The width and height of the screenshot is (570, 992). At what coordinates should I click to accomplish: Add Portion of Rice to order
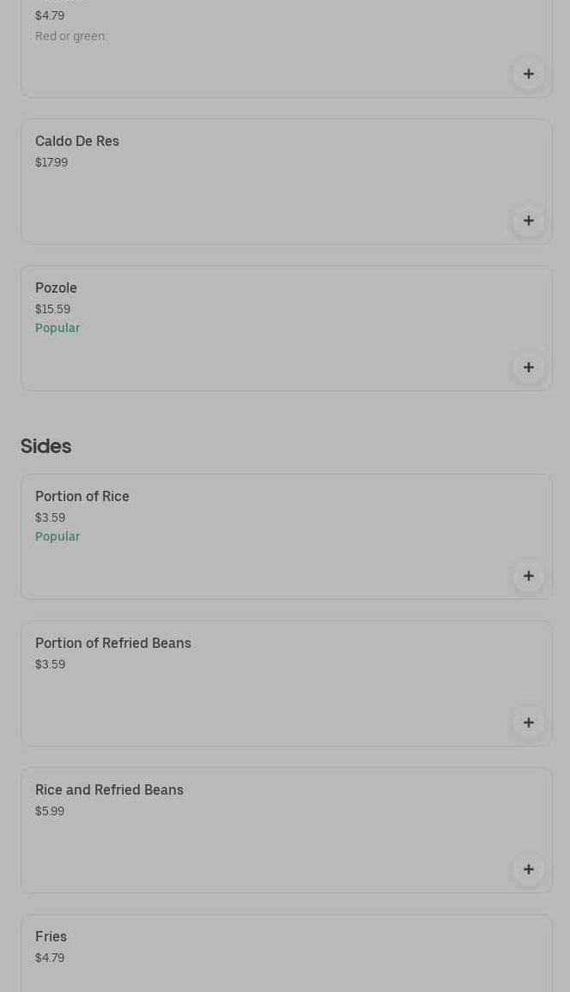tap(528, 576)
